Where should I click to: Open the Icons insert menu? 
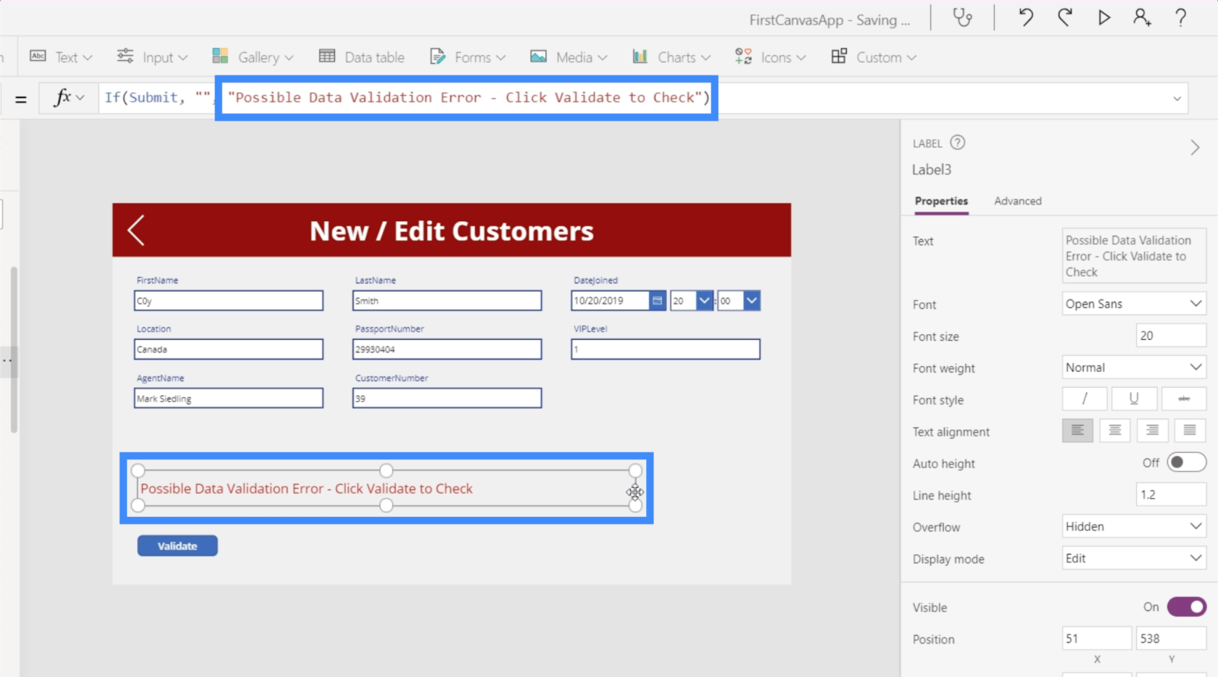click(770, 57)
